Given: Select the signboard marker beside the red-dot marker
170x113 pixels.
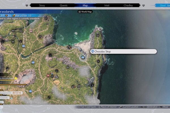Looking at the screenshot, I should [79, 86].
